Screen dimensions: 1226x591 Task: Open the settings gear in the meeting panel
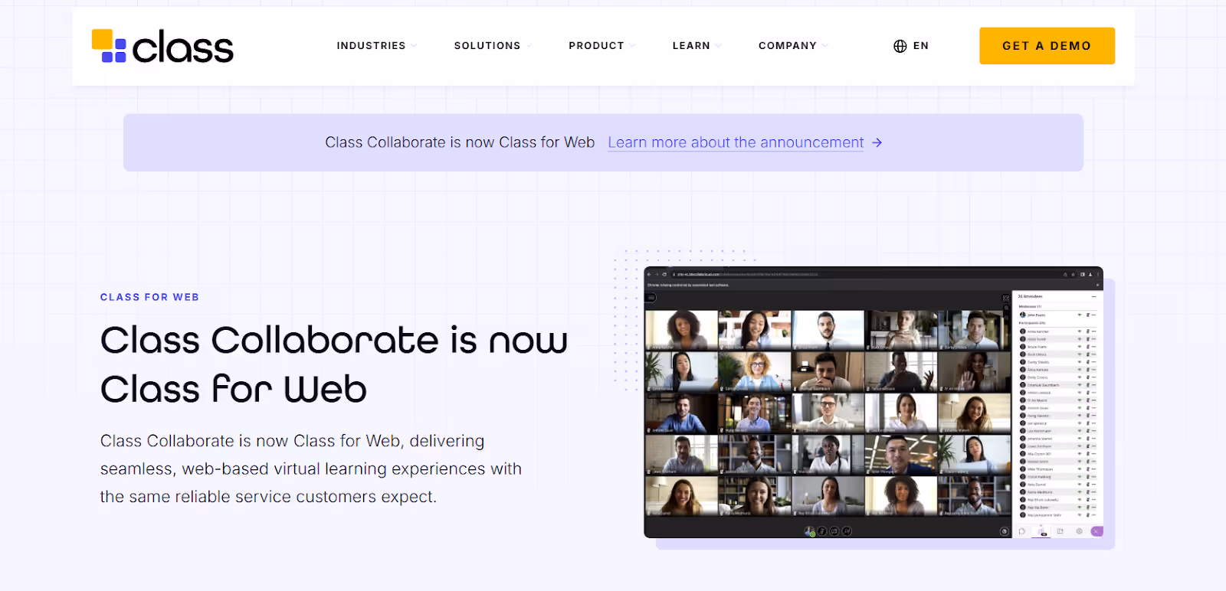click(1079, 531)
